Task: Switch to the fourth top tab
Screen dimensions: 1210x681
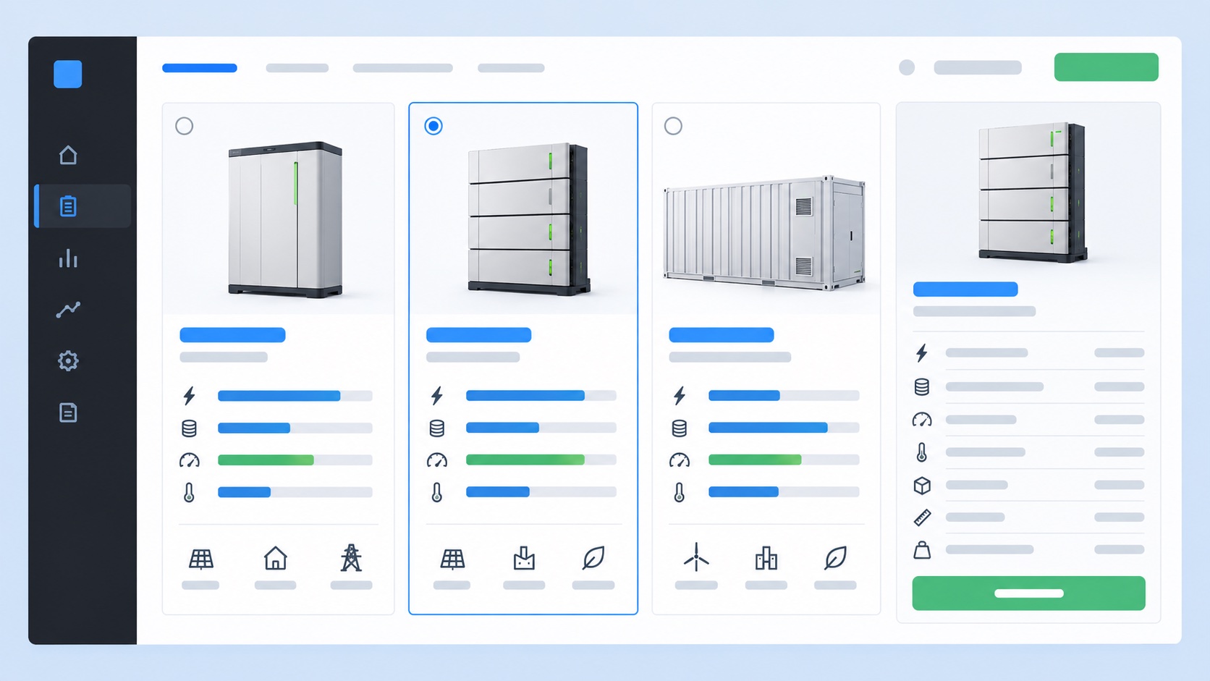Action: coord(511,68)
